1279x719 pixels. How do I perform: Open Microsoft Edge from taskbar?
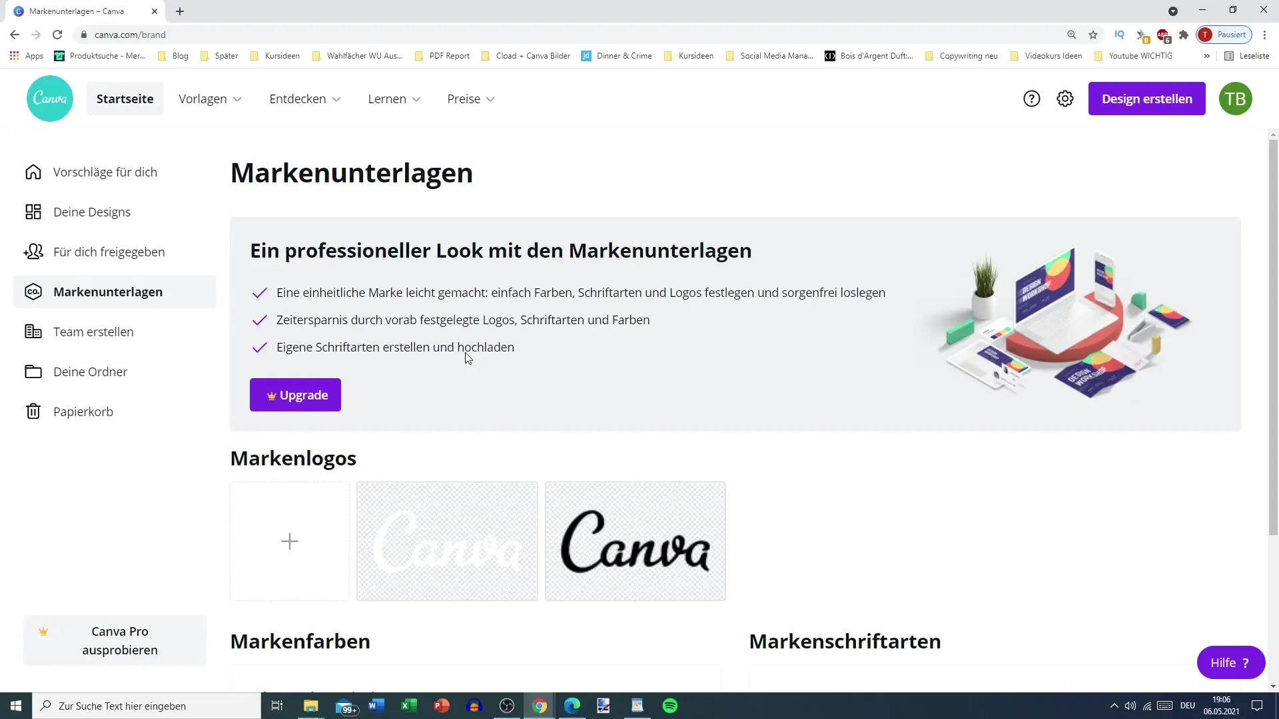tap(572, 706)
